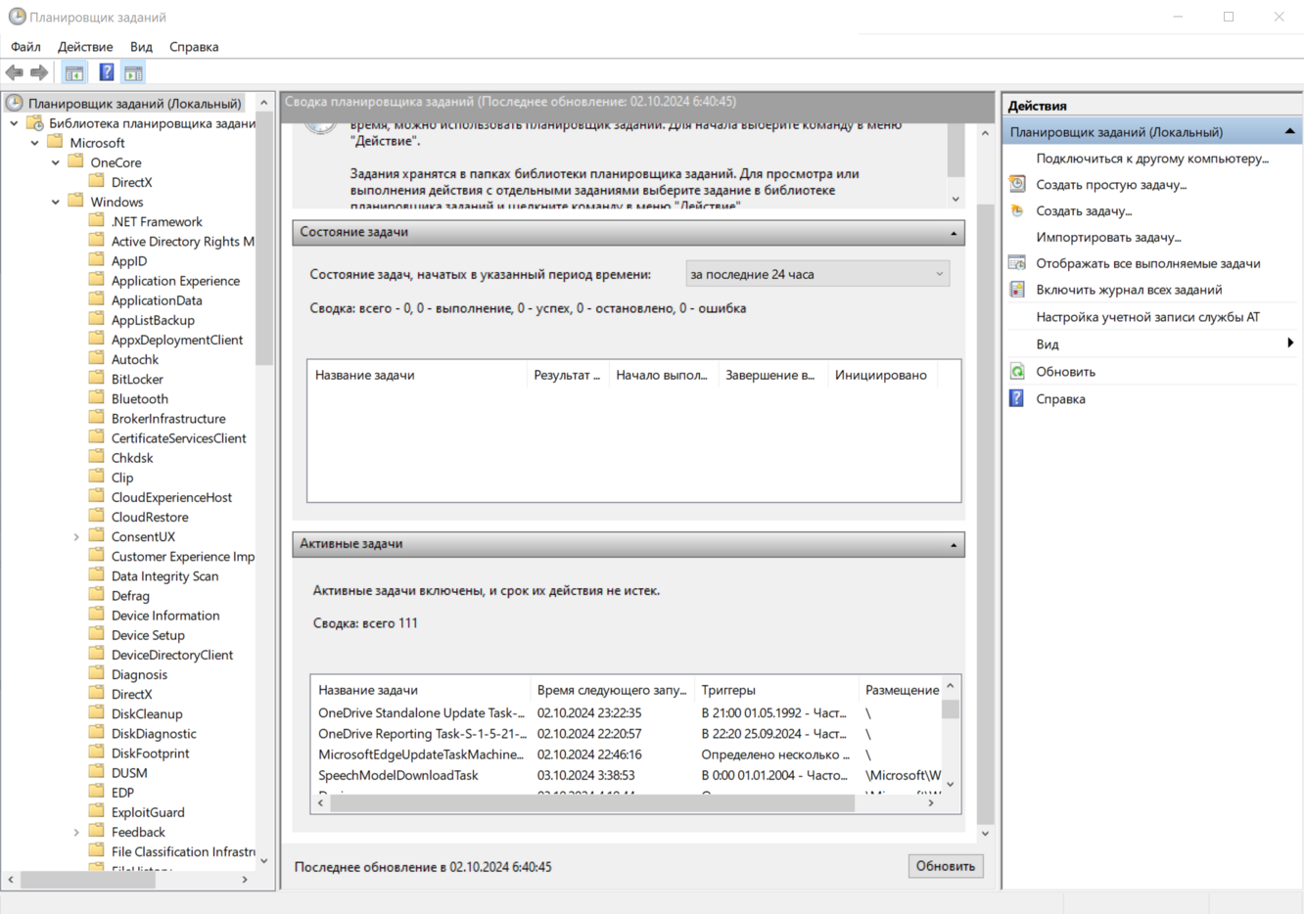Collapse the 'Состояние задачи' section

953,233
